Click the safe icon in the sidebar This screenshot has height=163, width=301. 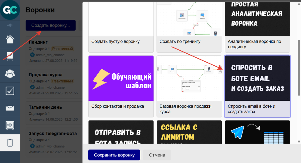click(x=10, y=125)
